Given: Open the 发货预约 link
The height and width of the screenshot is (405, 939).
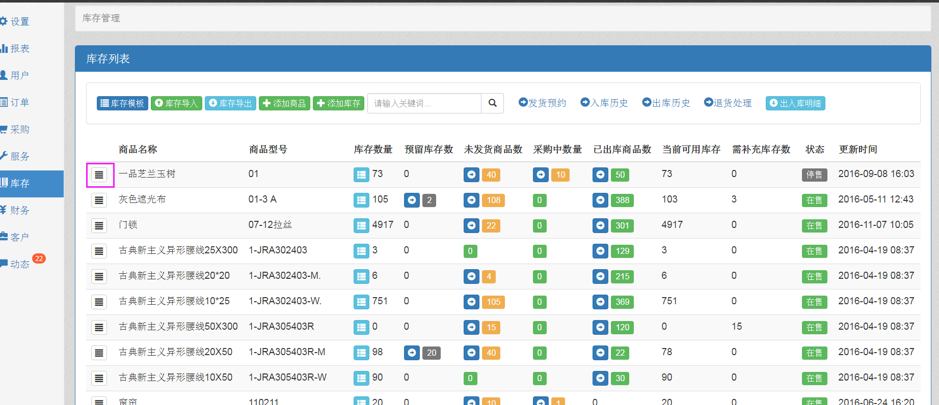Looking at the screenshot, I should [542, 103].
